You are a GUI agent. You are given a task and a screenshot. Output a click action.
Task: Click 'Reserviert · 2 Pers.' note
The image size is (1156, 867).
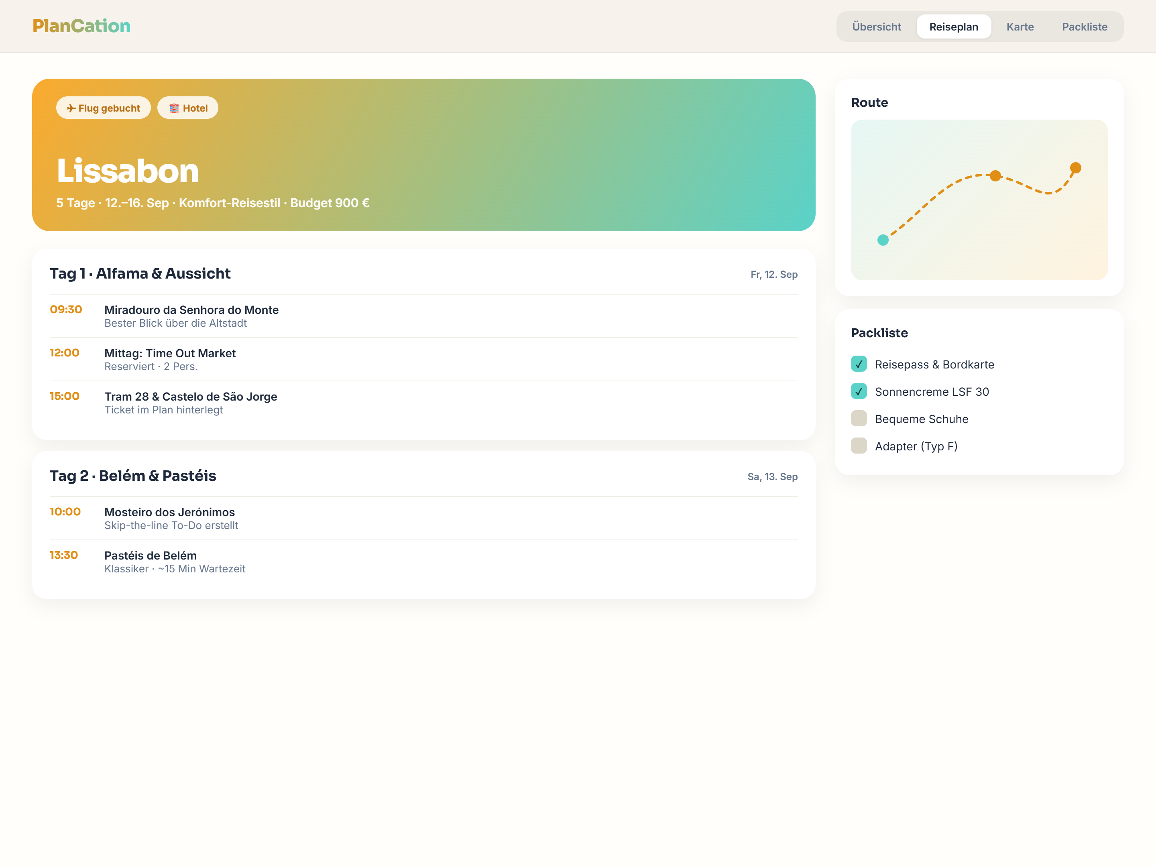click(151, 366)
